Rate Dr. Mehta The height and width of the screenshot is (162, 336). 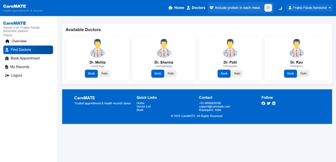point(104,74)
